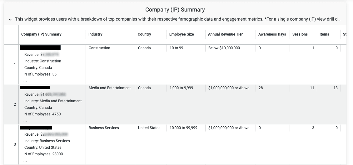Sort by Company (IP) Summary column header
The image size is (353, 165).
(41, 34)
